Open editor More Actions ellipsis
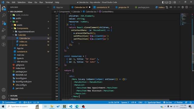 click(x=191, y=7)
